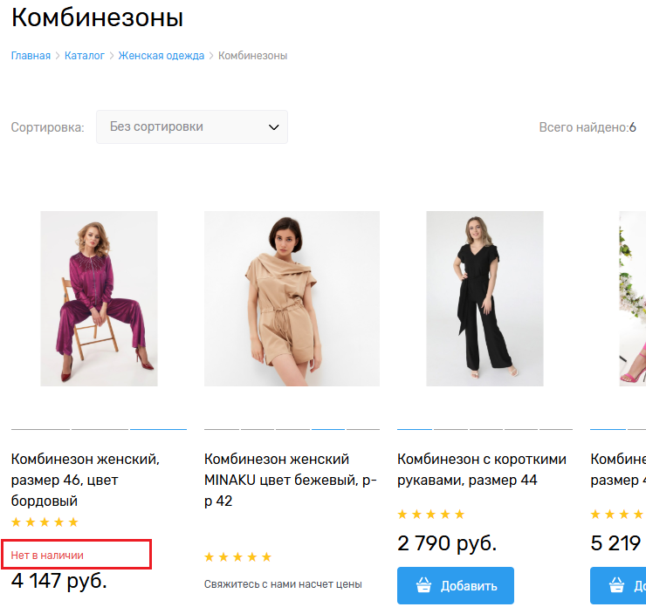Click the first star under the burgundy jumpsuit
This screenshot has height=607, width=646.
17,522
